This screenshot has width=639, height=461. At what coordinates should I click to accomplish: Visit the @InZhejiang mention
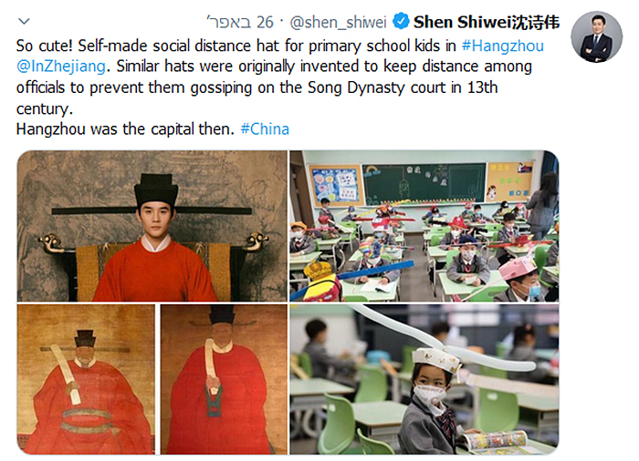point(61,67)
